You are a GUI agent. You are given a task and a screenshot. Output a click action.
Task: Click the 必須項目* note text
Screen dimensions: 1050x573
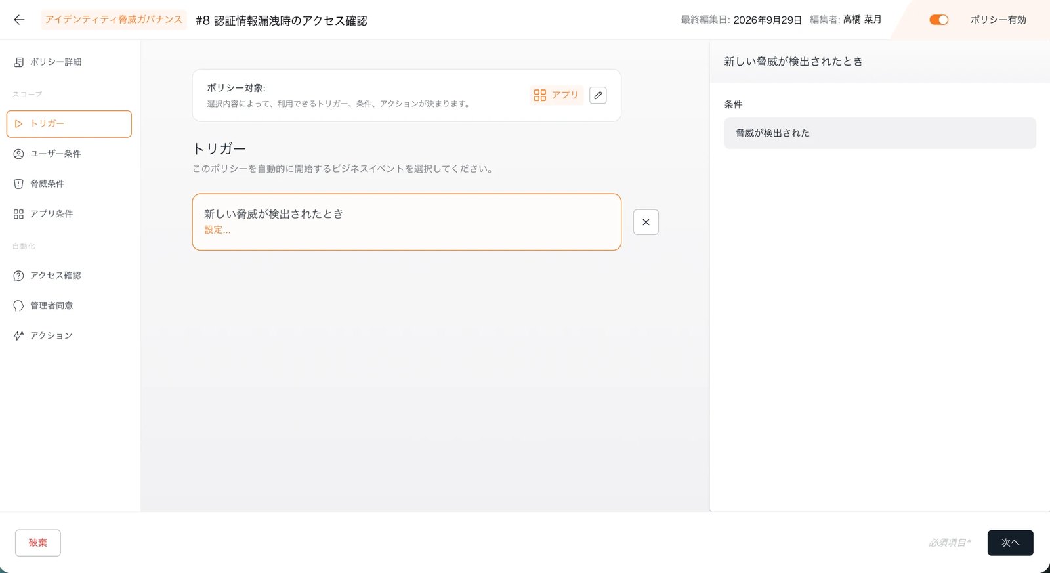click(950, 543)
